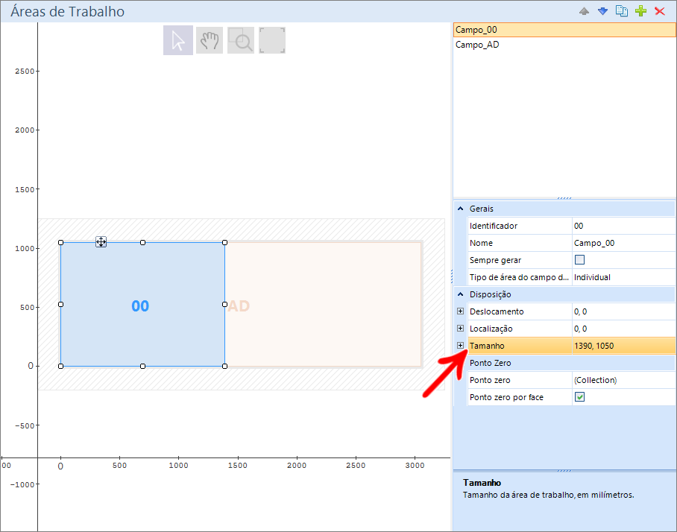Collapse the Disposição section
The image size is (677, 532).
(x=460, y=294)
